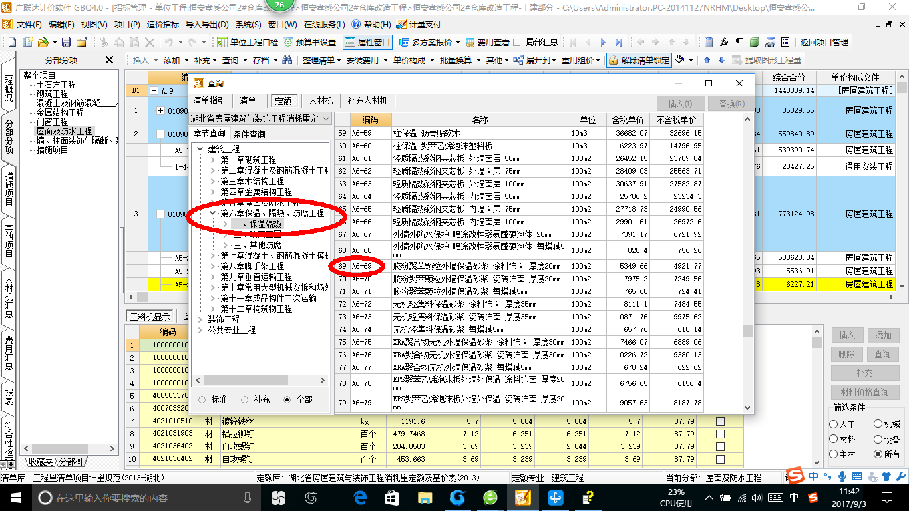Switch to the 清单指引 tab
The height and width of the screenshot is (511, 909).
coord(209,101)
